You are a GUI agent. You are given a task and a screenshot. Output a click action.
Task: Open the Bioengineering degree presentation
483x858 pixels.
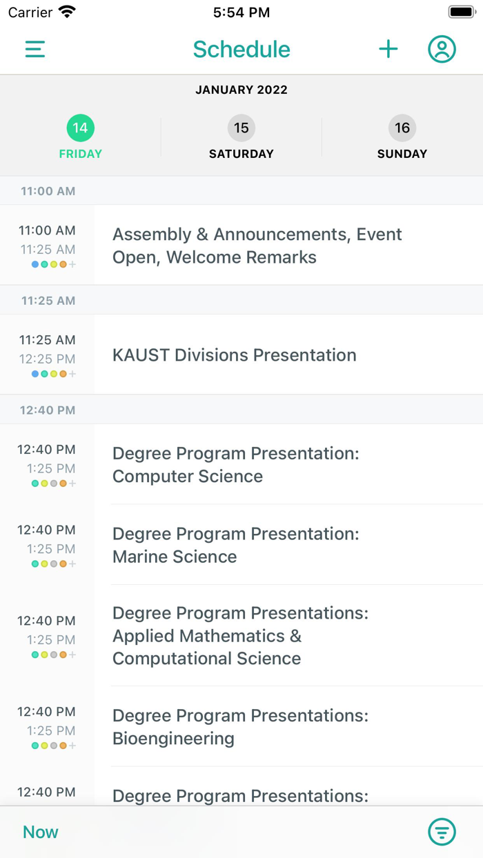click(241, 726)
